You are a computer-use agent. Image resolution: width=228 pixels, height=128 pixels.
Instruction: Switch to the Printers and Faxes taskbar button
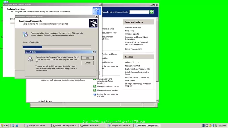93,126
